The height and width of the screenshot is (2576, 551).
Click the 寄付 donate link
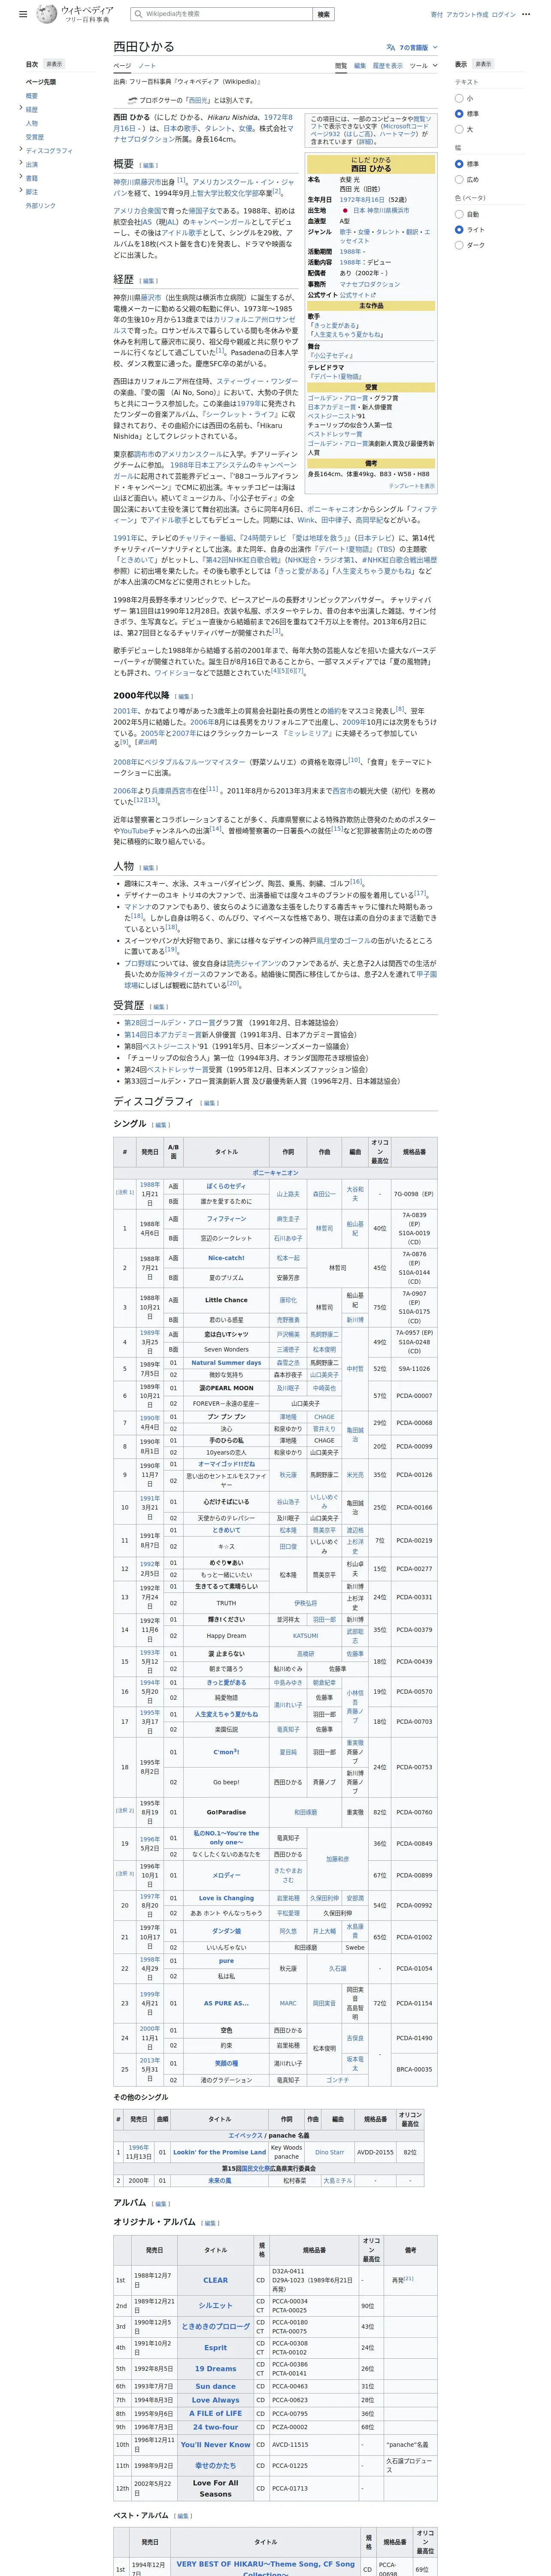[437, 15]
